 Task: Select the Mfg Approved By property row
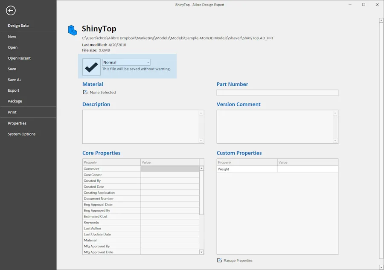(x=141, y=246)
